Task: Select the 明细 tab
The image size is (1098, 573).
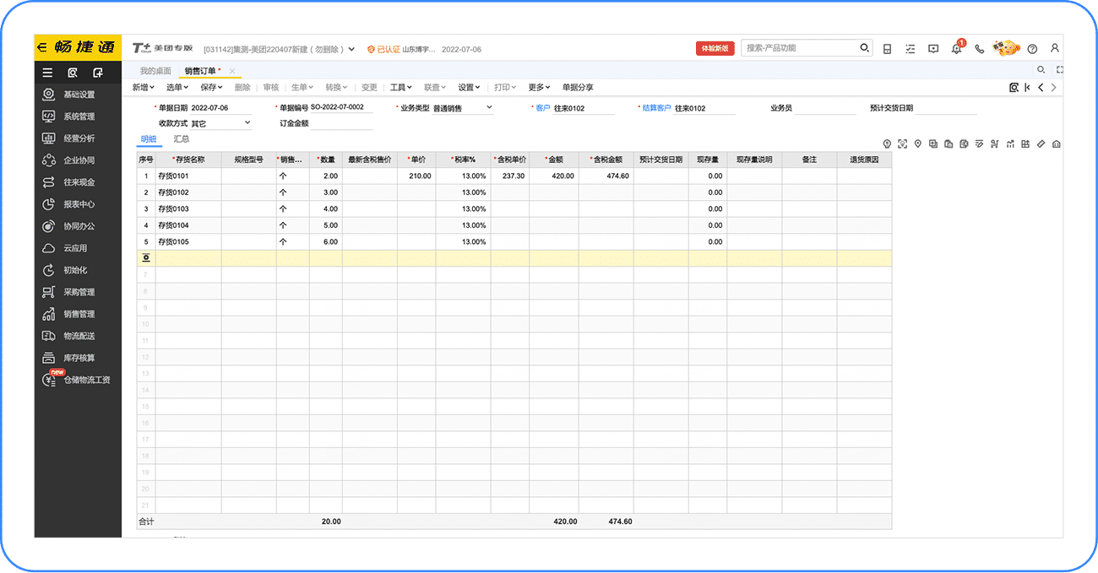Action: pyautogui.click(x=149, y=139)
